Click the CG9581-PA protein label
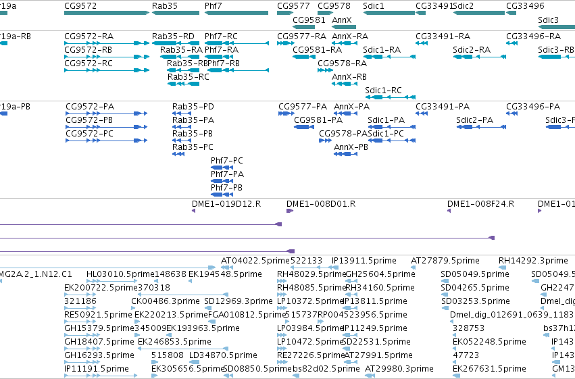This screenshot has width=575, height=379. click(x=318, y=120)
